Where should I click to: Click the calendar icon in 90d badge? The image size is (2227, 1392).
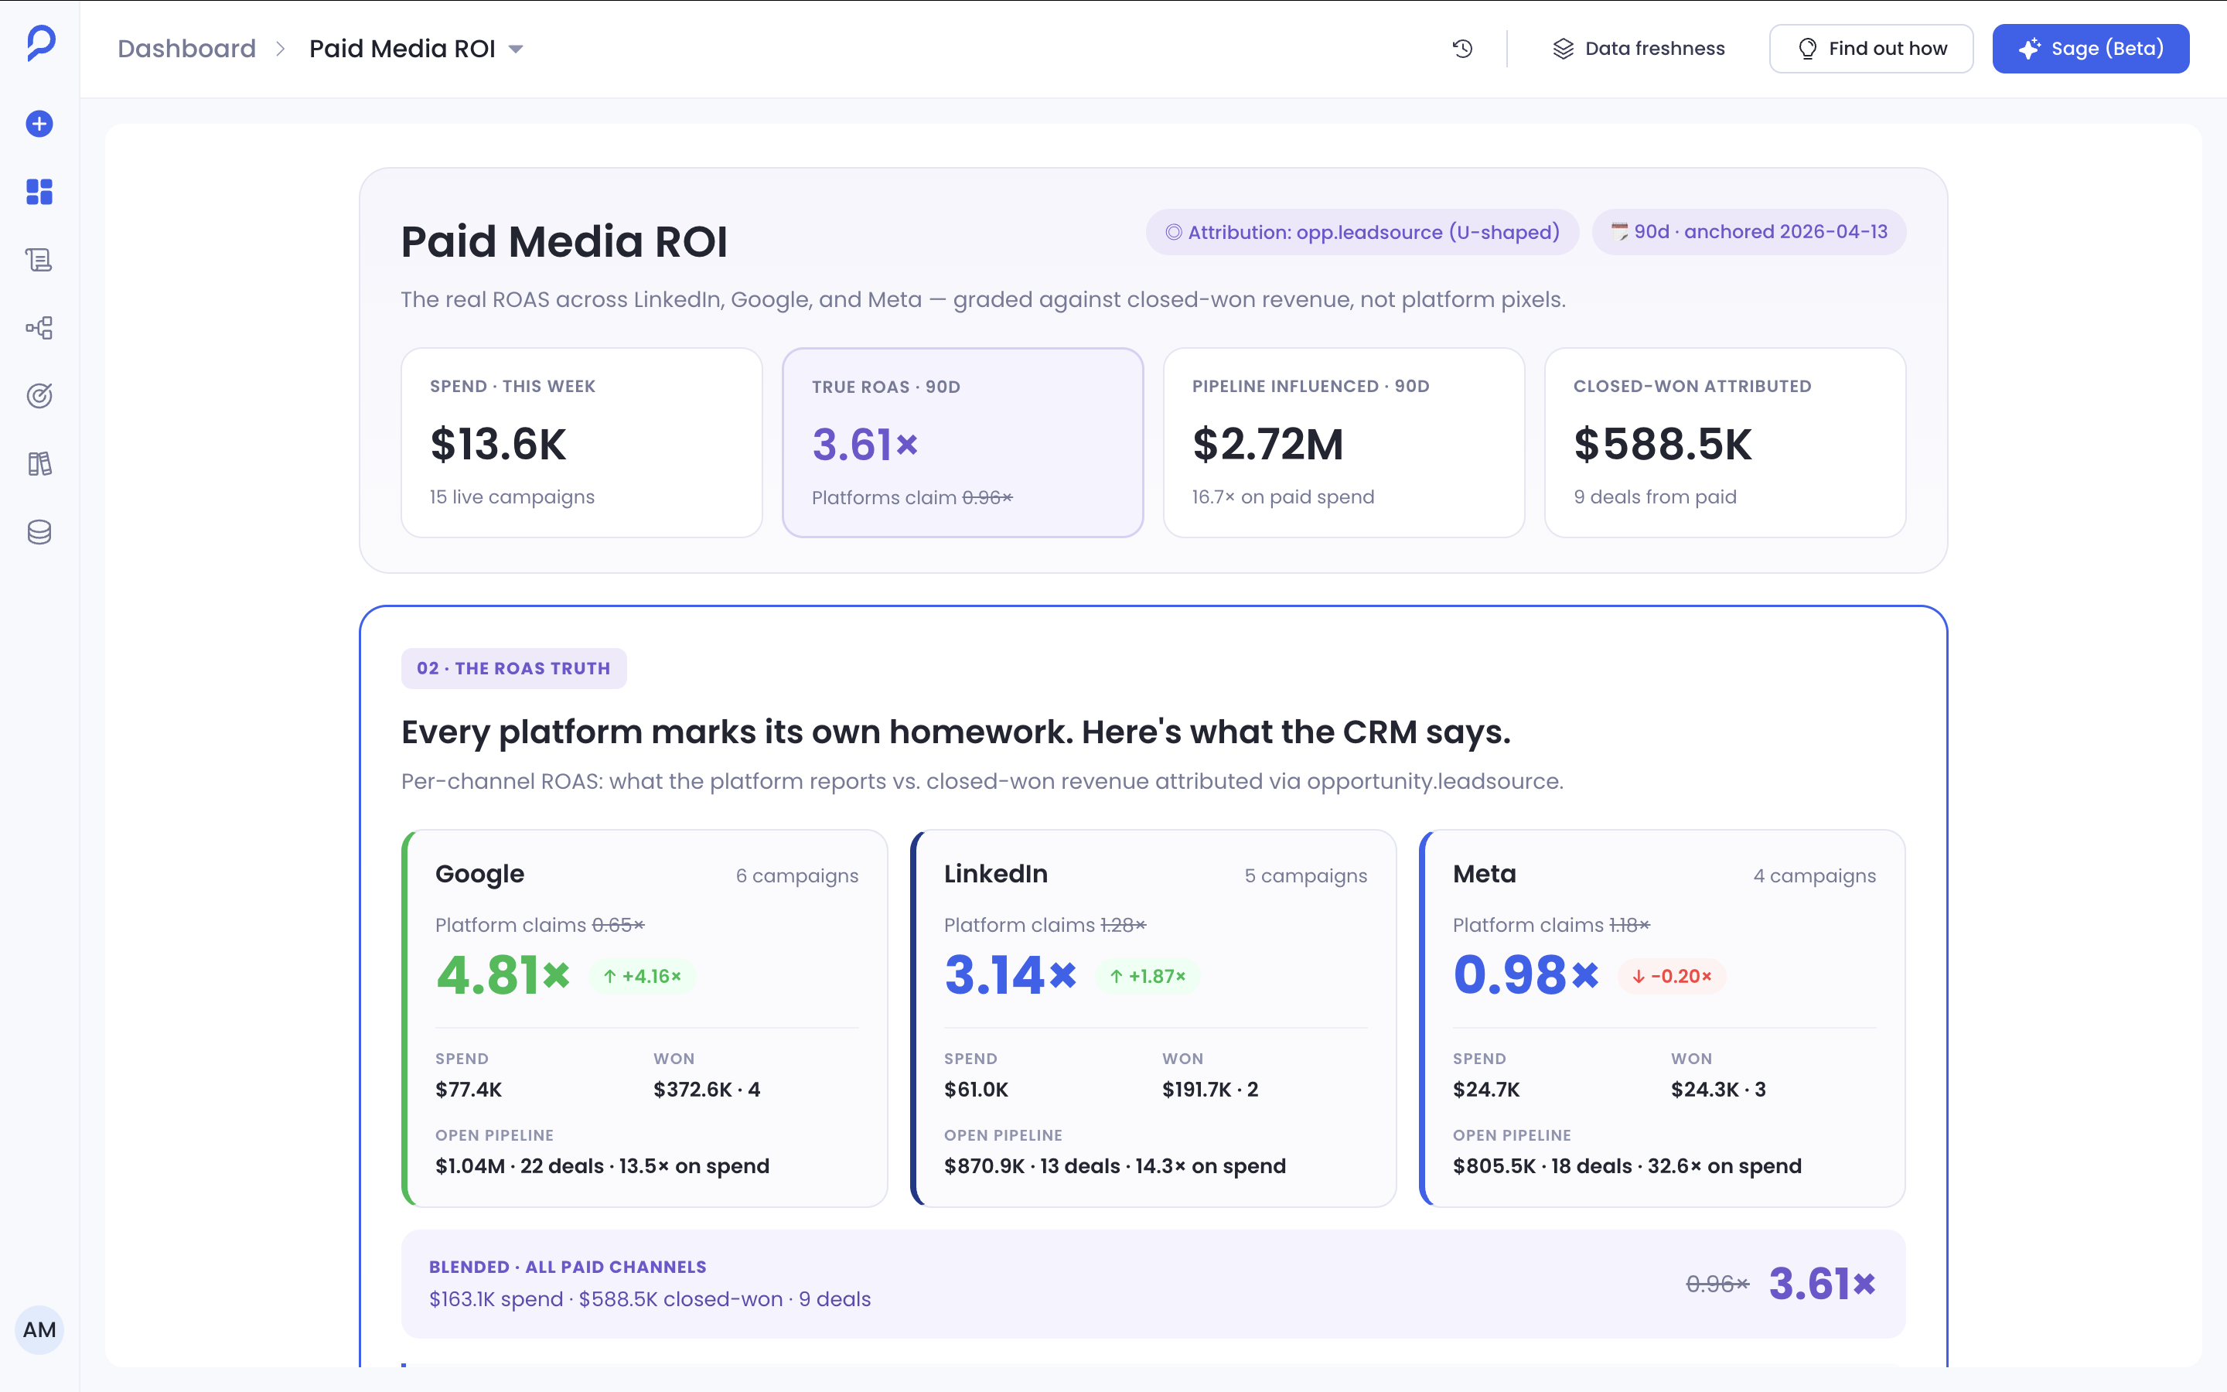click(x=1620, y=231)
